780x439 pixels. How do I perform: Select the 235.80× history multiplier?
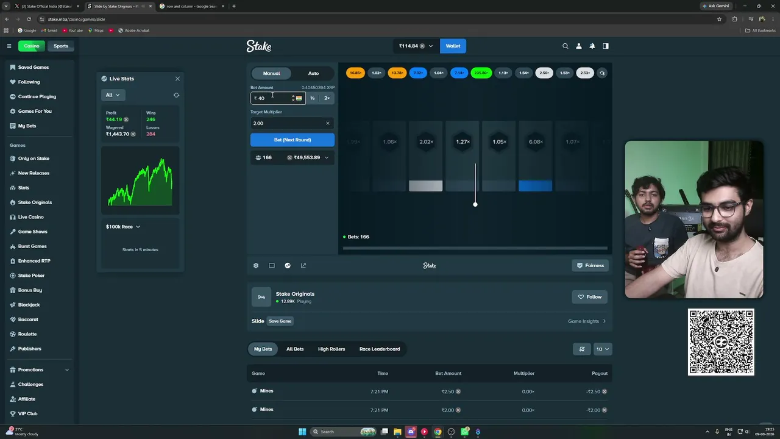coord(481,73)
